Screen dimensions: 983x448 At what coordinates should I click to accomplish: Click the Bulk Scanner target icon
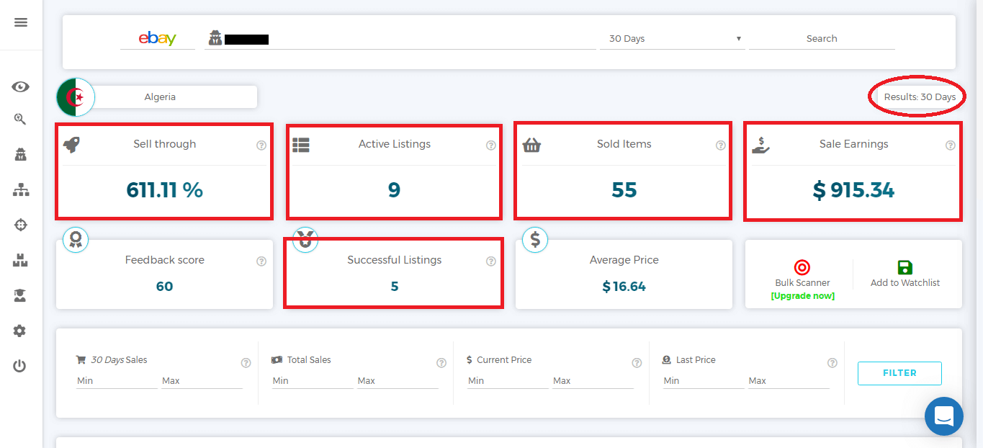click(802, 267)
